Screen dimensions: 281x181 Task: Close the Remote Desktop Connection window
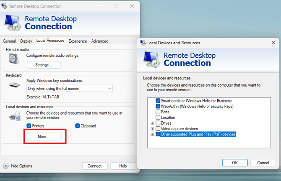tap(132, 6)
